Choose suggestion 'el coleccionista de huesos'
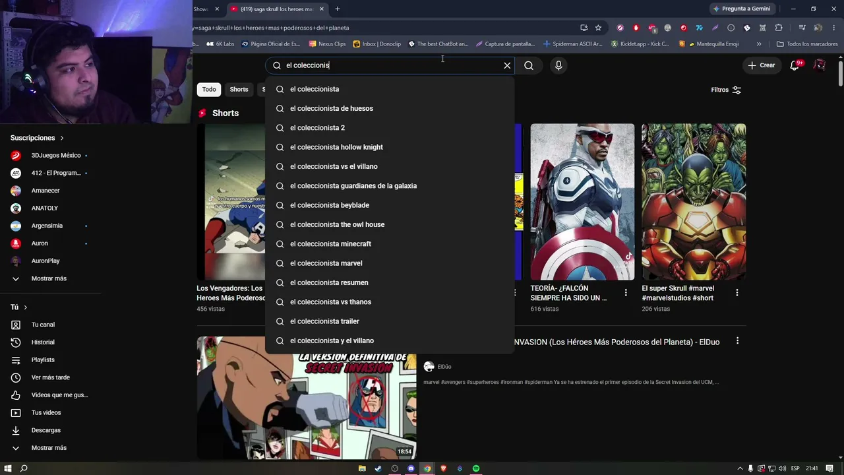This screenshot has height=475, width=844. [390, 108]
